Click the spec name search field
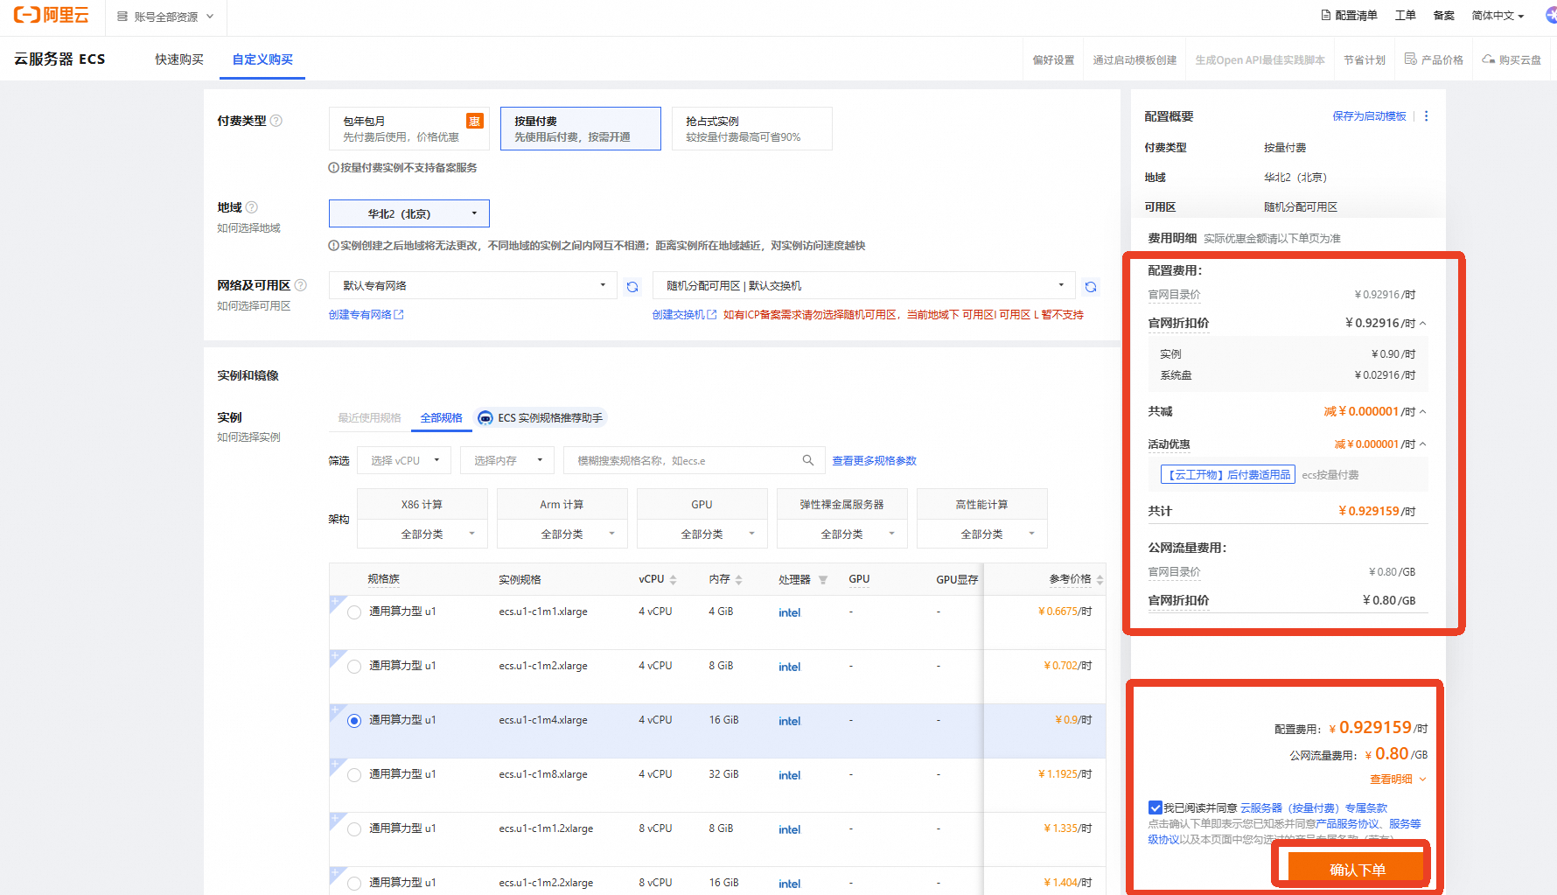Image resolution: width=1557 pixels, height=895 pixels. [693, 460]
